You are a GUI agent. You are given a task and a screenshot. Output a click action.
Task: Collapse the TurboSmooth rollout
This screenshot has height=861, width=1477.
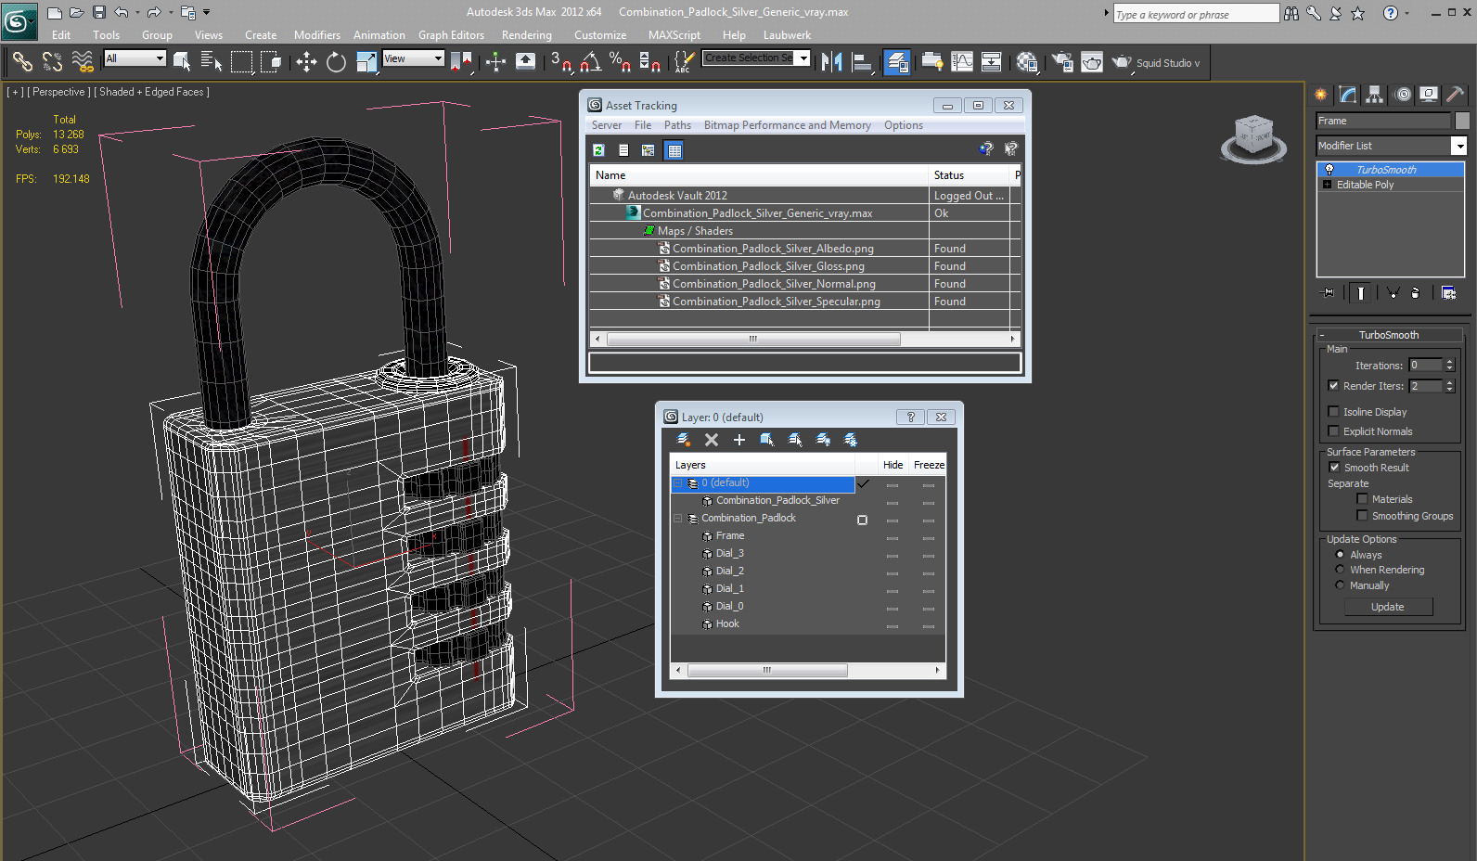pos(1388,335)
